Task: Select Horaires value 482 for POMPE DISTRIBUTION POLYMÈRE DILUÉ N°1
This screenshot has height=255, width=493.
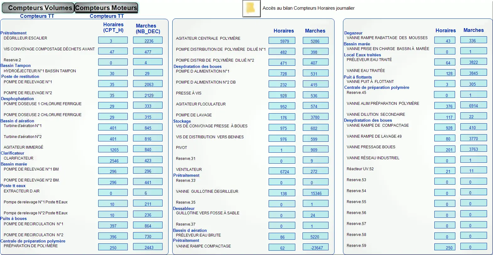Action: [x=282, y=52]
